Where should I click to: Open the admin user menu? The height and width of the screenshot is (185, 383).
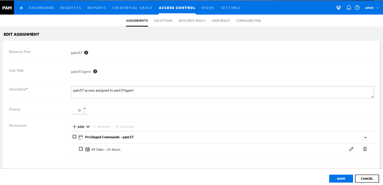click(372, 8)
